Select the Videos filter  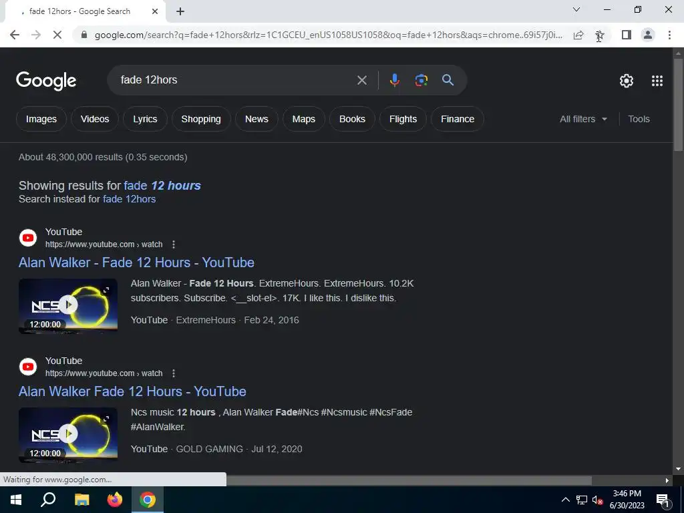95,119
